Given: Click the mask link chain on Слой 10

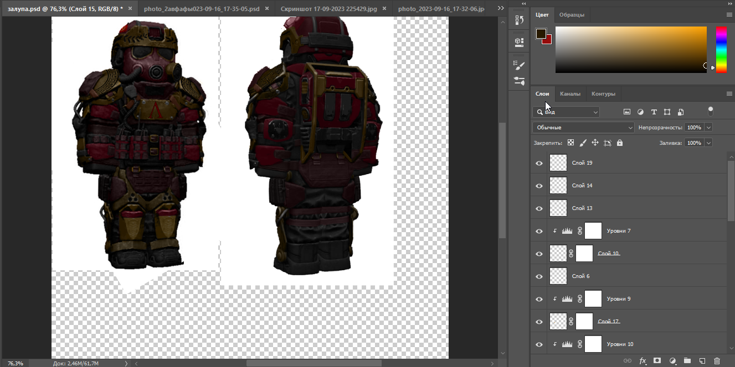Looking at the screenshot, I should point(571,254).
